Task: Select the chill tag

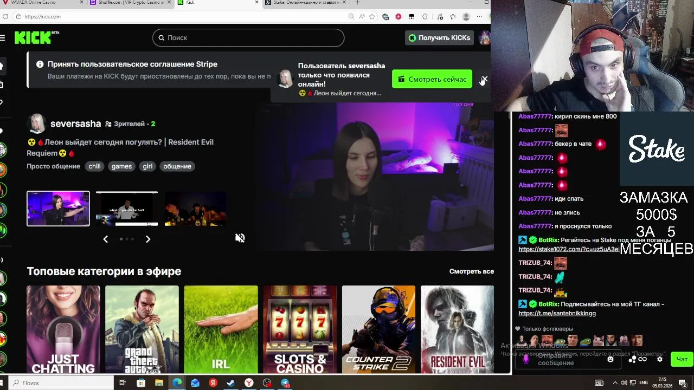Action: click(x=94, y=166)
